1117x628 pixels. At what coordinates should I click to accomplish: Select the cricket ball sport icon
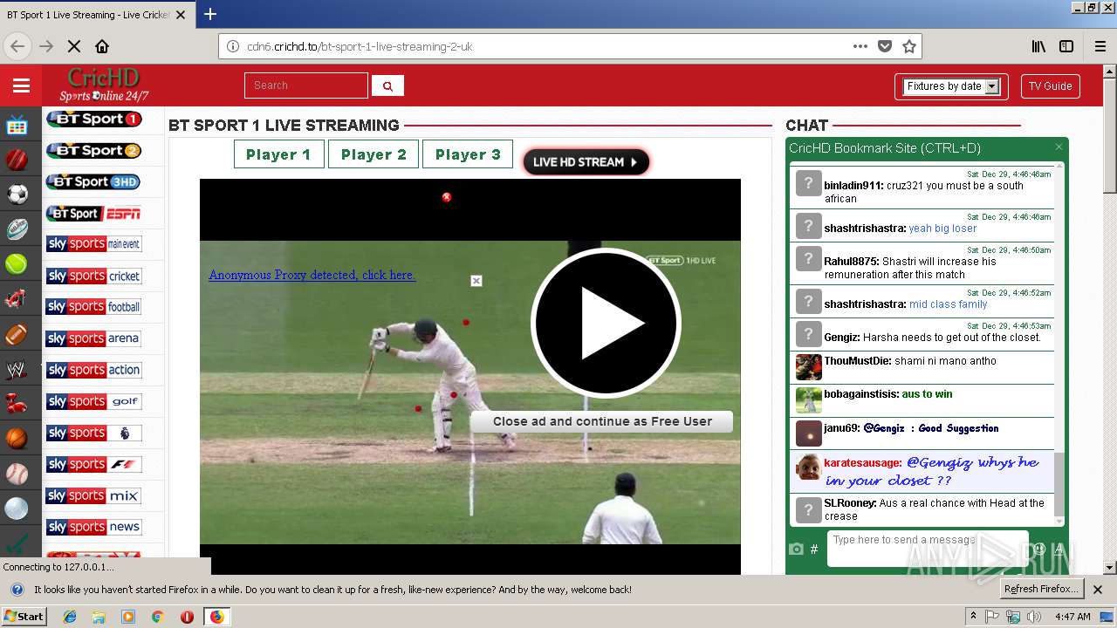point(17,160)
